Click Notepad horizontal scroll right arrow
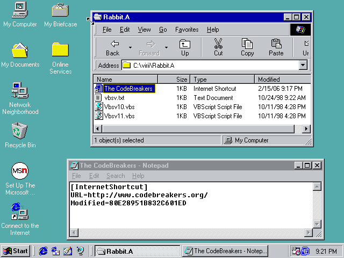The width and height of the screenshot is (344, 258). coord(309,233)
